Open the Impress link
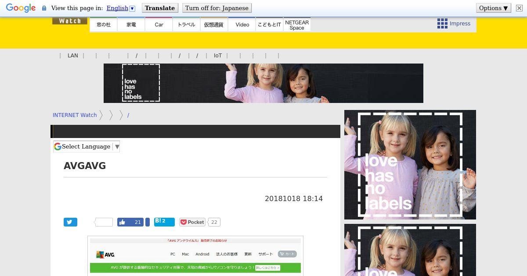Image resolution: width=527 pixels, height=276 pixels. pyautogui.click(x=460, y=24)
